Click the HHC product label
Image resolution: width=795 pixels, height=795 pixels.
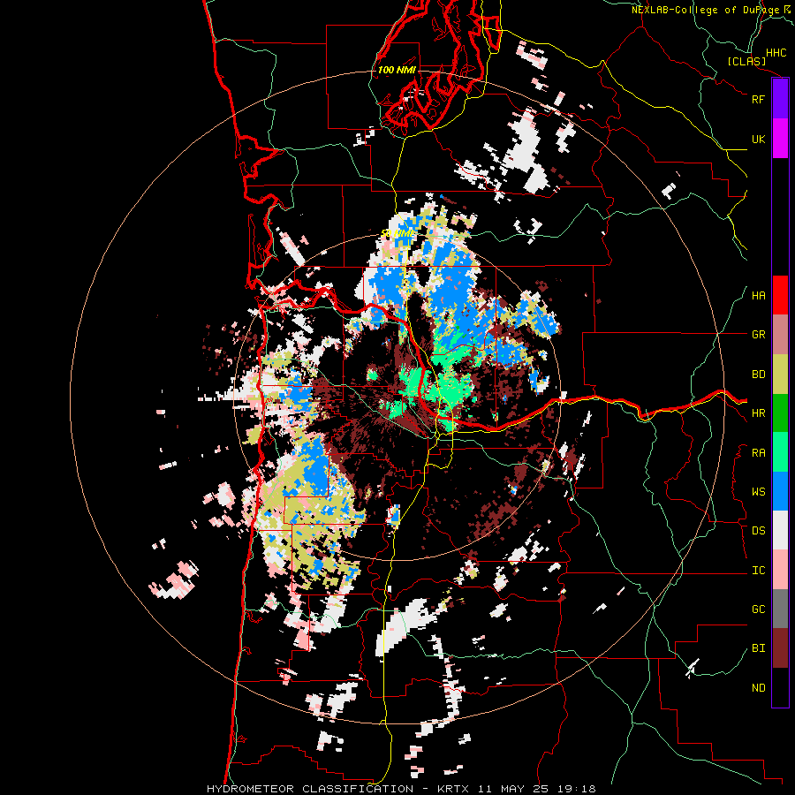pos(776,53)
